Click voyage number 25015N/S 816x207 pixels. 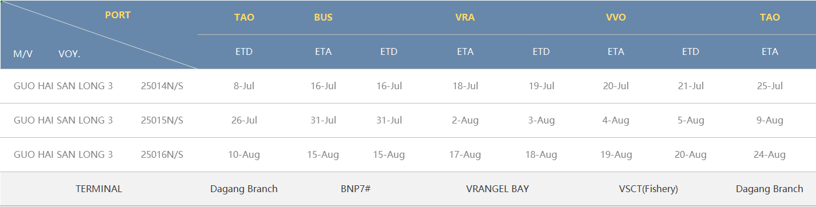tap(162, 120)
